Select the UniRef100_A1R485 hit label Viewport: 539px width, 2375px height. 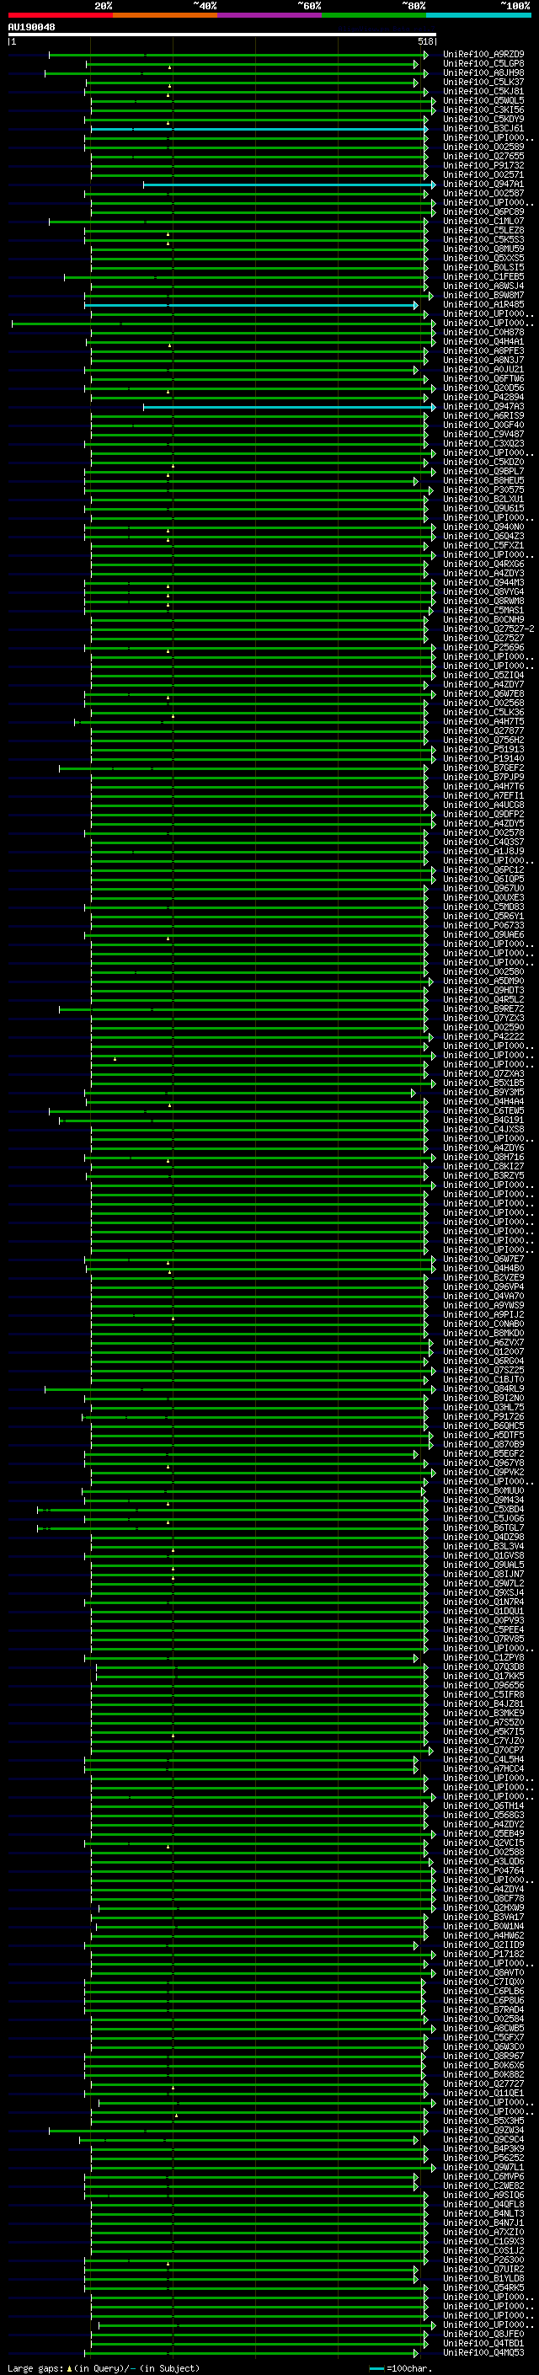coord(483,304)
